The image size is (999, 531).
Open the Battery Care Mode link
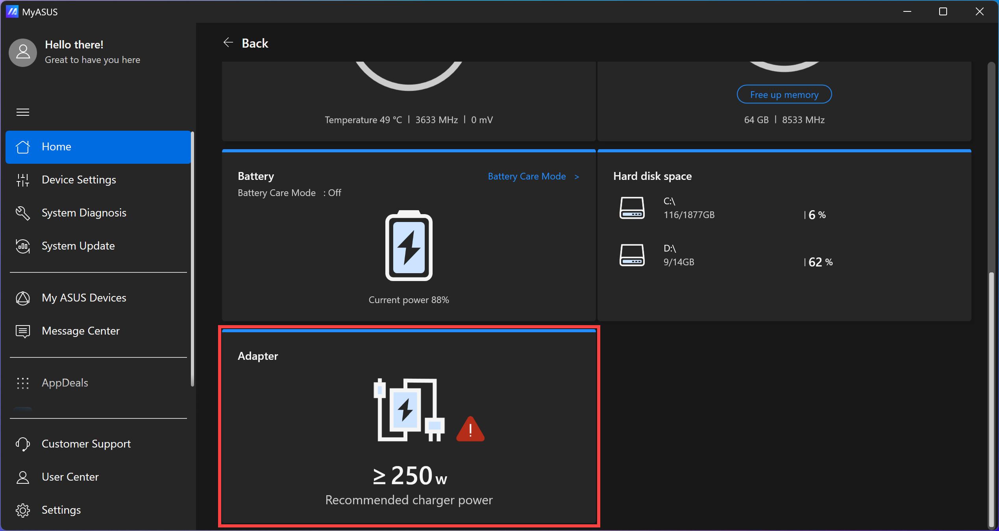pyautogui.click(x=527, y=176)
